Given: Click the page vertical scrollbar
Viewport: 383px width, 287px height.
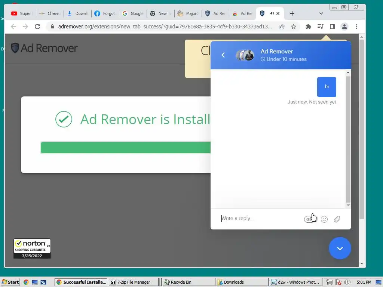Looking at the screenshot, I should [362, 129].
